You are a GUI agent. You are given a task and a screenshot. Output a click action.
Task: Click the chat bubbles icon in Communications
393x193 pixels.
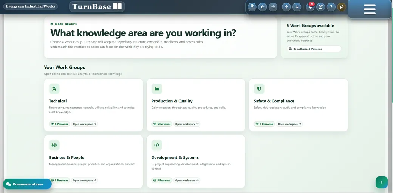[x=9, y=184]
